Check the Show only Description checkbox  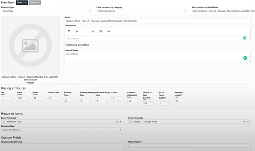66,45
